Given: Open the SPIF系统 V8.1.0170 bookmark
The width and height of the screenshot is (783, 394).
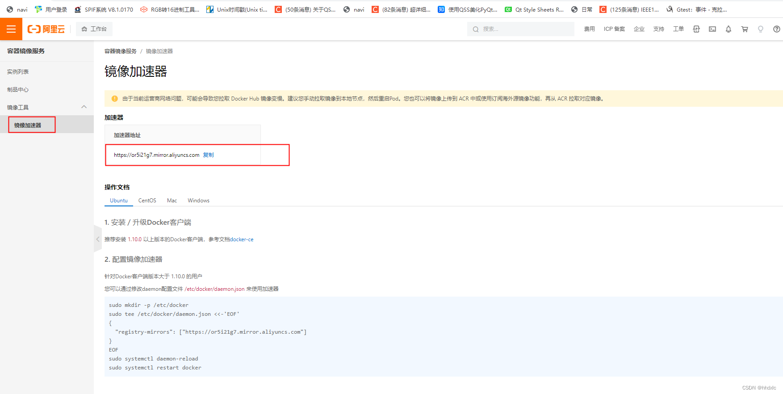Looking at the screenshot, I should 104,9.
